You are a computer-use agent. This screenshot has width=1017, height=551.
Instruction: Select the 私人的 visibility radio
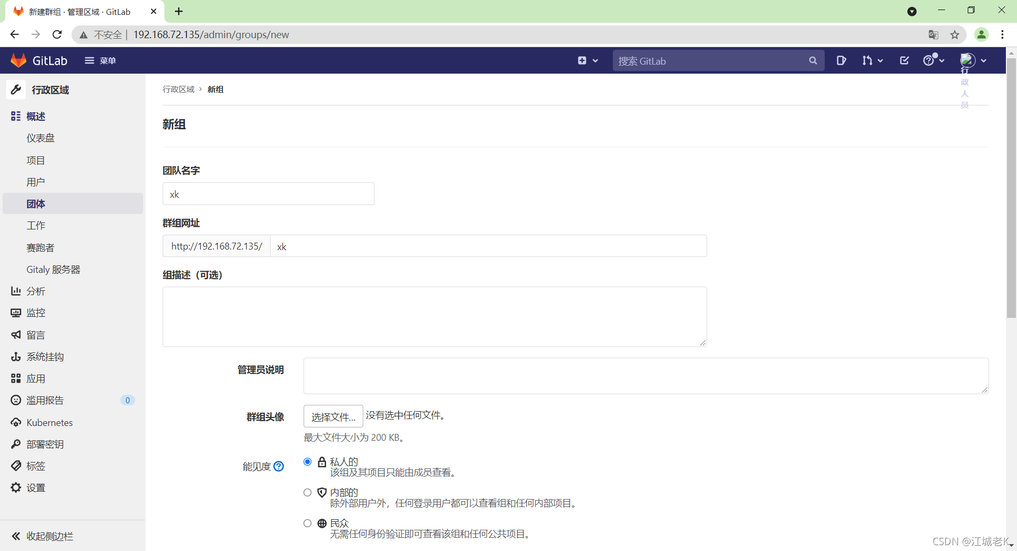307,462
